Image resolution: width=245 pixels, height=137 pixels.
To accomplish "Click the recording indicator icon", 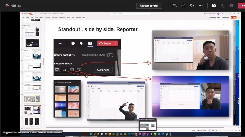I will pyautogui.click(x=7, y=6).
